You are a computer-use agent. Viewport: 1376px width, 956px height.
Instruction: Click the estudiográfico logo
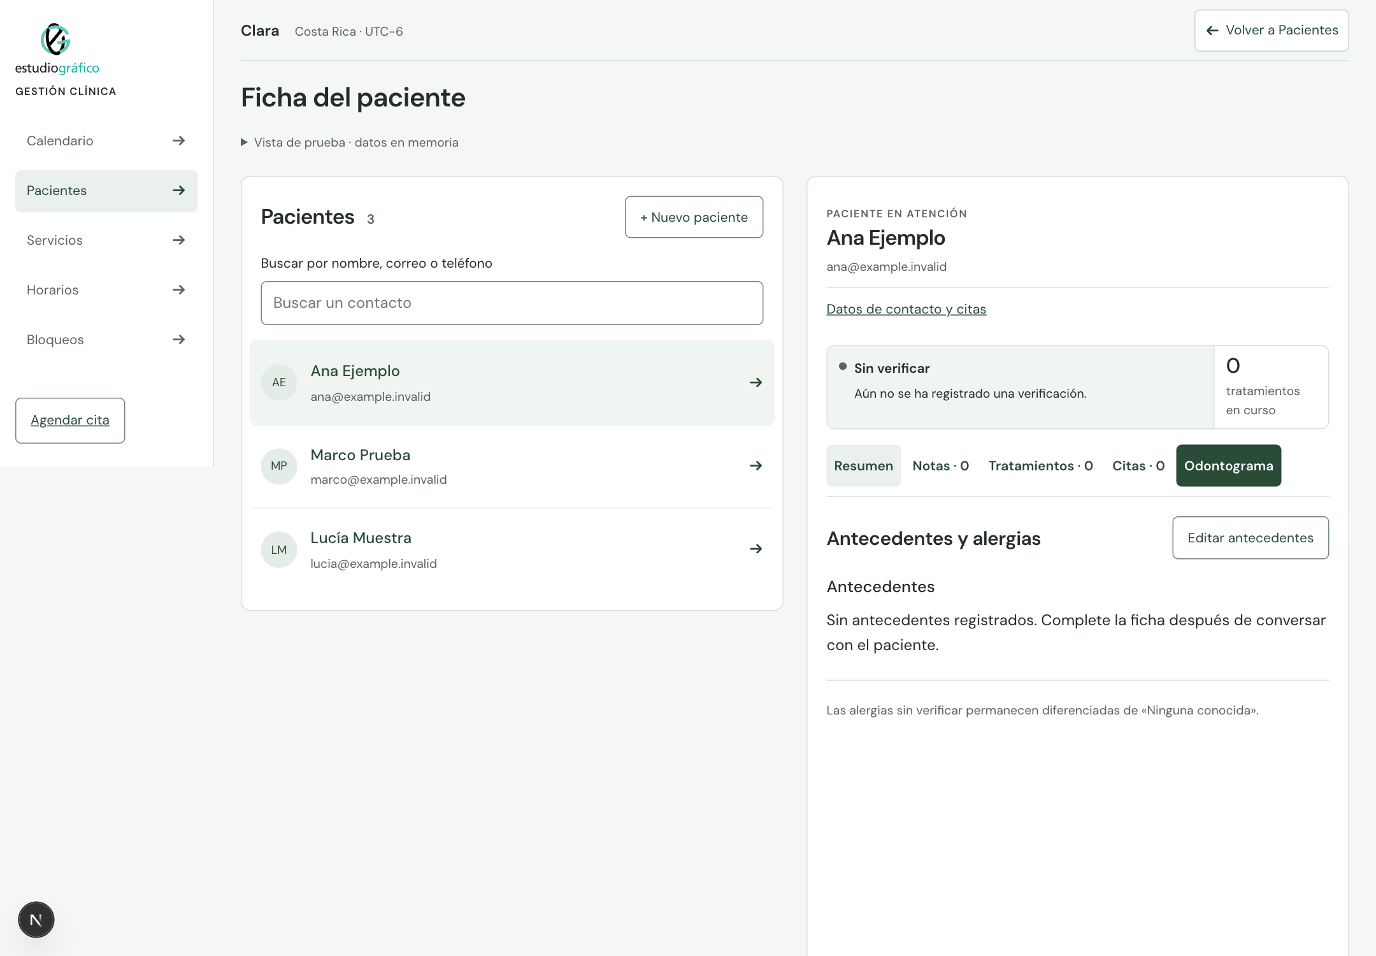[x=57, y=49]
